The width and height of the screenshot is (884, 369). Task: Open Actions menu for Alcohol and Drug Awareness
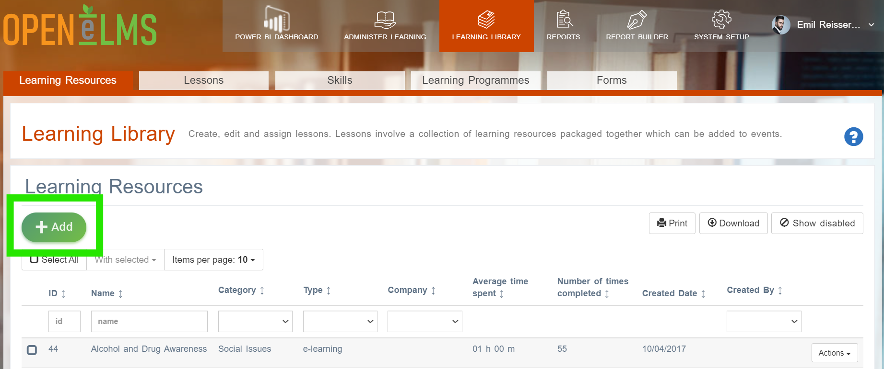coord(835,353)
